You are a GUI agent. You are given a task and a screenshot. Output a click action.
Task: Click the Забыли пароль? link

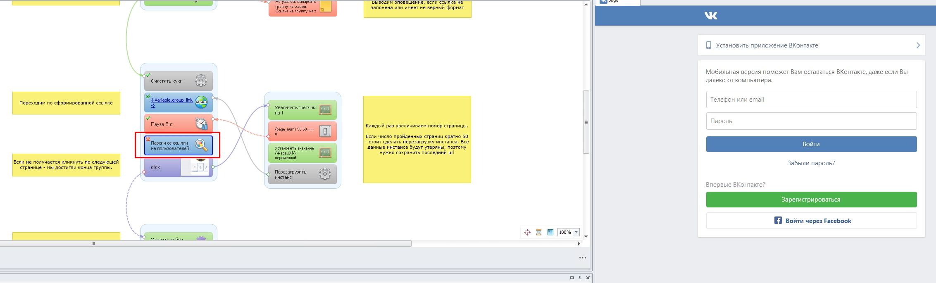pyautogui.click(x=811, y=163)
